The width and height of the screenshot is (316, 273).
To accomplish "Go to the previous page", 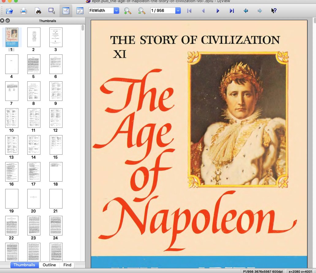I will tap(203, 11).
